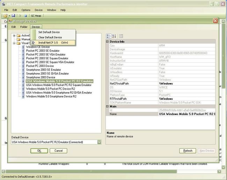Viewport: 227px width, 180px height.
Task: Choose Install NetCF 3.5
Action: 53,43
